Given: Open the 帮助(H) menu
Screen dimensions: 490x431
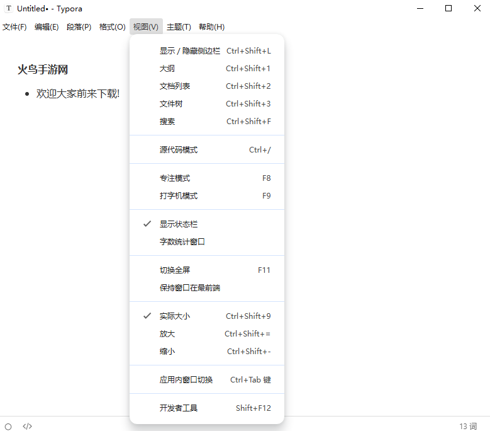Looking at the screenshot, I should pyautogui.click(x=211, y=27).
